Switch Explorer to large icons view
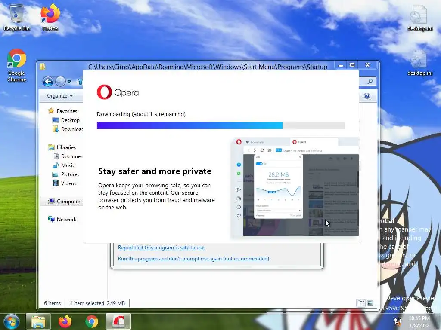Screen dimensions: 441x330 coord(370,303)
